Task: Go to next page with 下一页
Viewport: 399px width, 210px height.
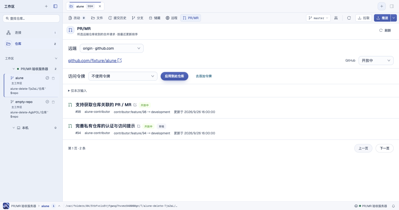Action: tap(385, 148)
